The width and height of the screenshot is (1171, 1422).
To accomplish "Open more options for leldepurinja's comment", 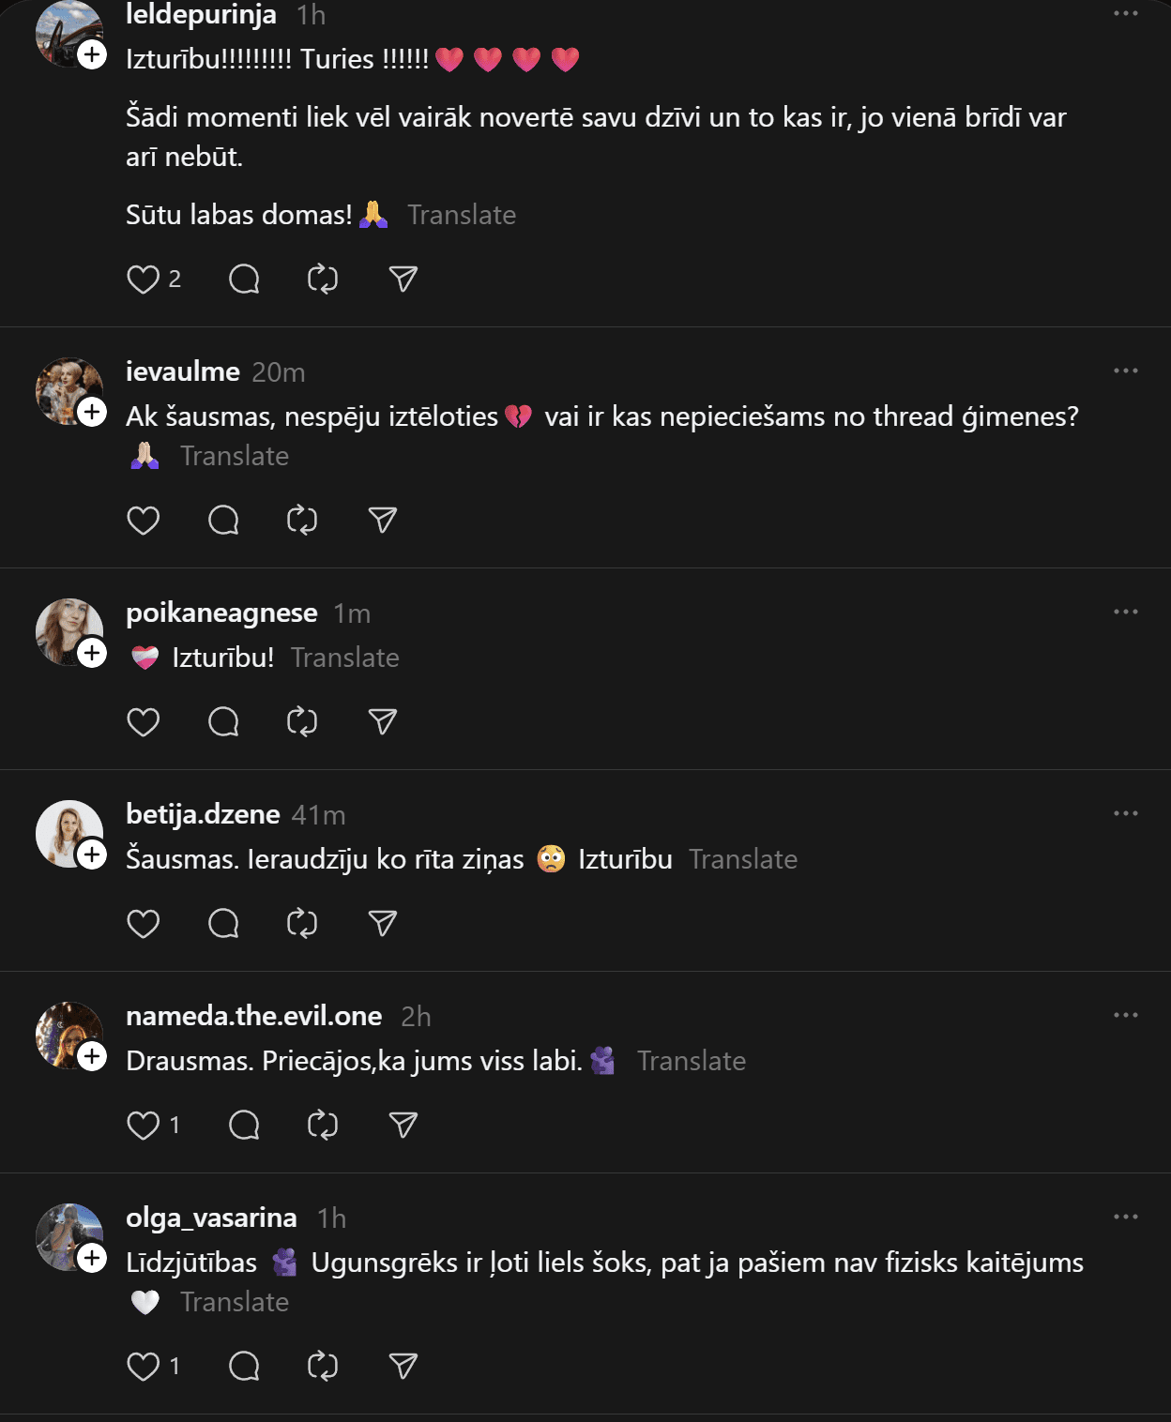I will pos(1125,14).
